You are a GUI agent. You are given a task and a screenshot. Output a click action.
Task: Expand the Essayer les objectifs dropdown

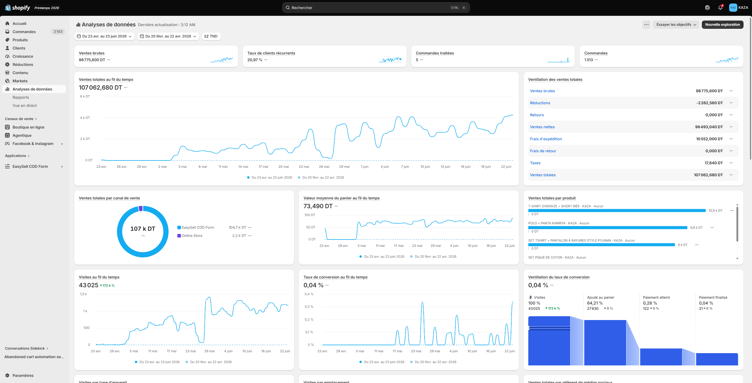[676, 25]
